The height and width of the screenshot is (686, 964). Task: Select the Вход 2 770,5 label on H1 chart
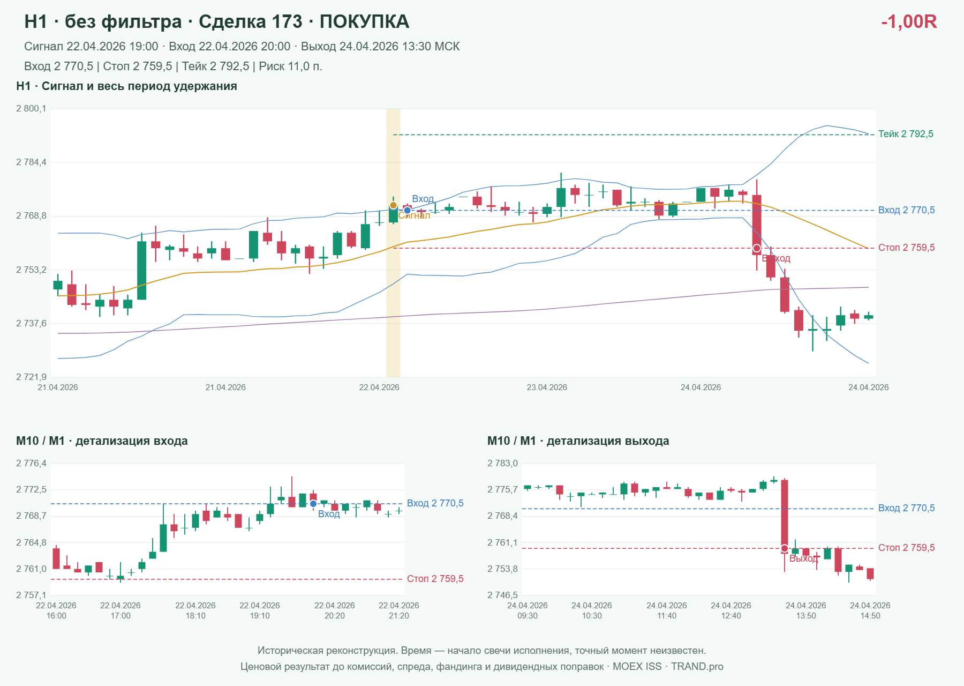(x=906, y=210)
